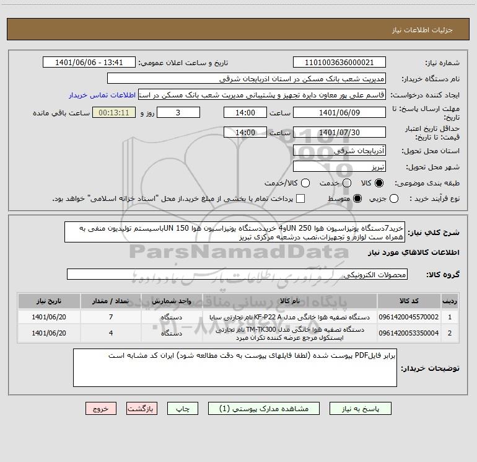Select the خدمت radio button
This screenshot has height=462, width=477.
[347, 183]
